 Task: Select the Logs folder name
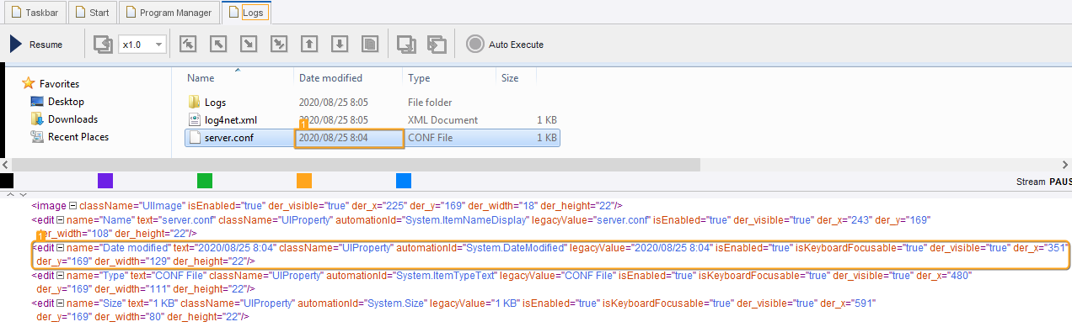click(x=216, y=103)
